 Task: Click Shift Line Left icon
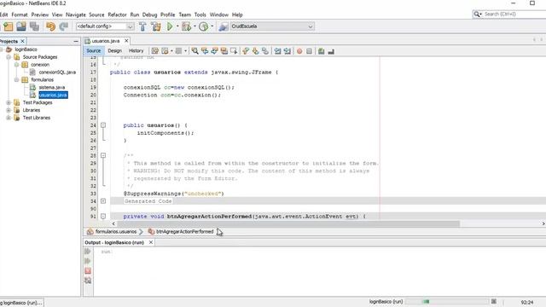tap(277, 51)
